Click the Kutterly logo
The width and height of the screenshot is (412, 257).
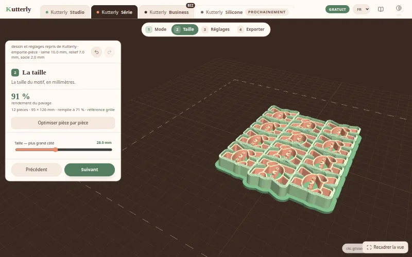(19, 9)
